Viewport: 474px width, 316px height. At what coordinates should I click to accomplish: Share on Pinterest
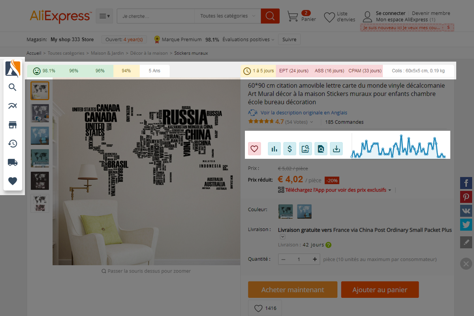(466, 197)
